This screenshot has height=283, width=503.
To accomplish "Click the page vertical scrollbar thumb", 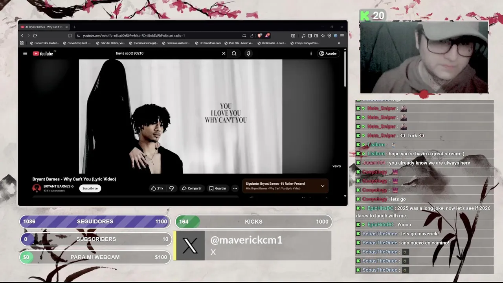I will [x=345, y=69].
